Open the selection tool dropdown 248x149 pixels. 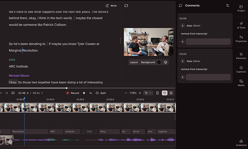pos(148,93)
